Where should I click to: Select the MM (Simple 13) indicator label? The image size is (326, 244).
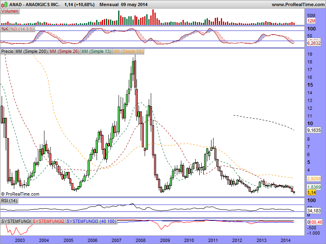tap(96, 52)
